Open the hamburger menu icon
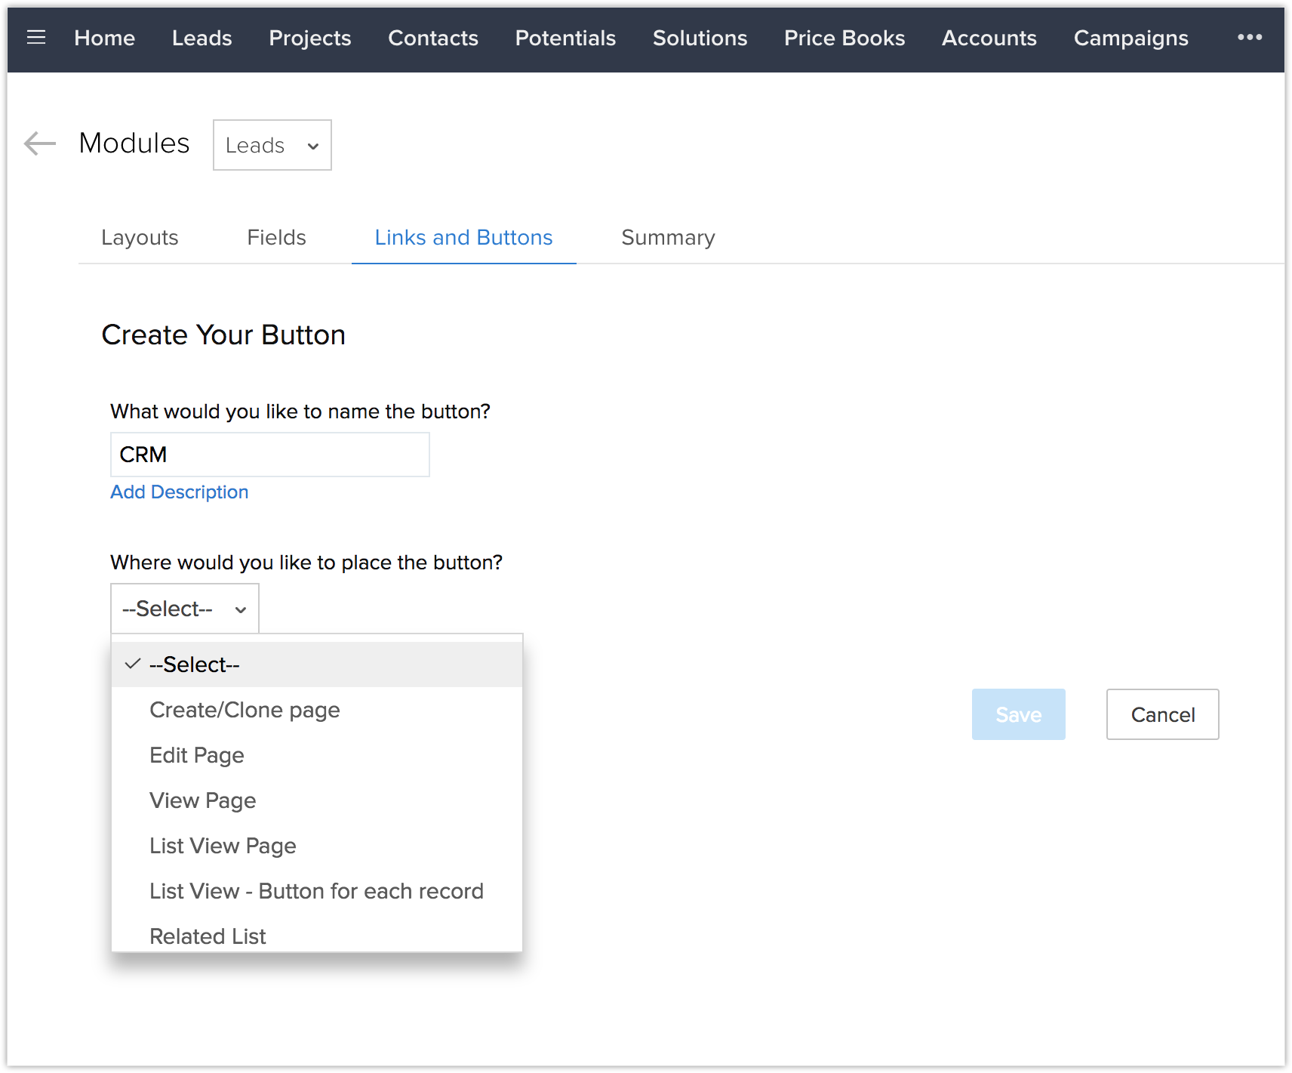This screenshot has width=1292, height=1073. point(36,38)
